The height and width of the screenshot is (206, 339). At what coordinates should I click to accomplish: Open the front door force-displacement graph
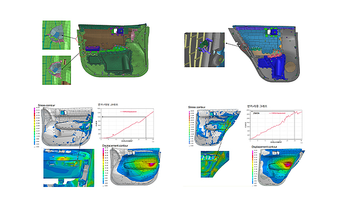[x=126, y=125]
